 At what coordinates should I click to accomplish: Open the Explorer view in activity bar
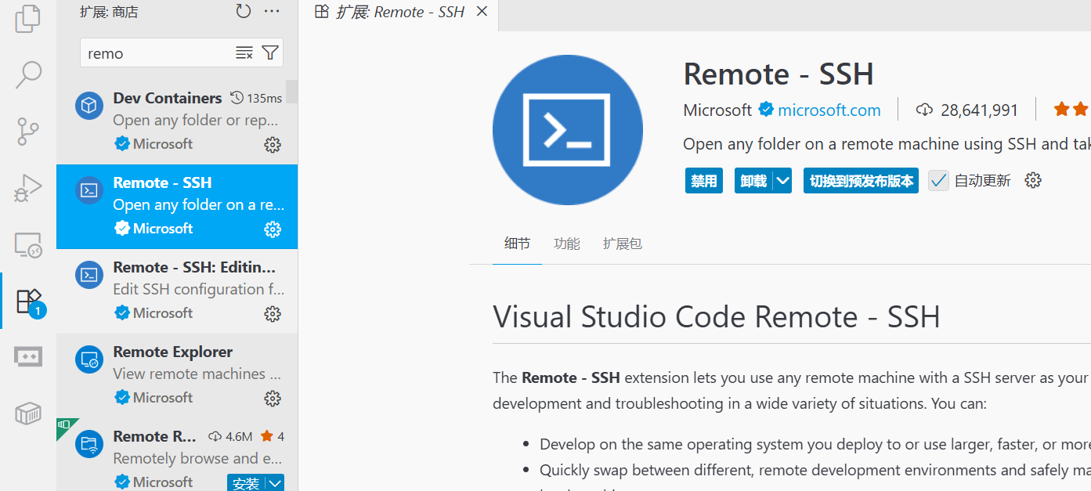click(28, 18)
